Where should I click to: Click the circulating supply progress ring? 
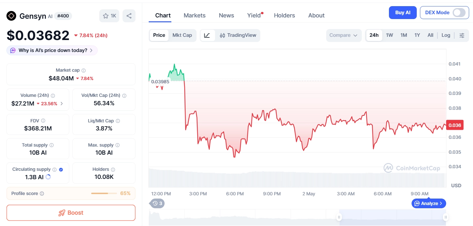[x=48, y=177]
